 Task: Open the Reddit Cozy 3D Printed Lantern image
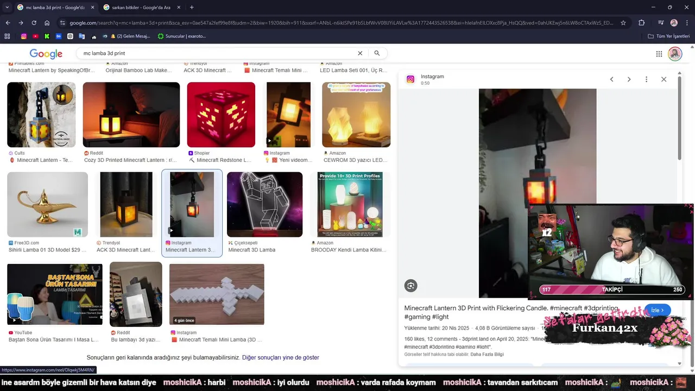tap(131, 115)
